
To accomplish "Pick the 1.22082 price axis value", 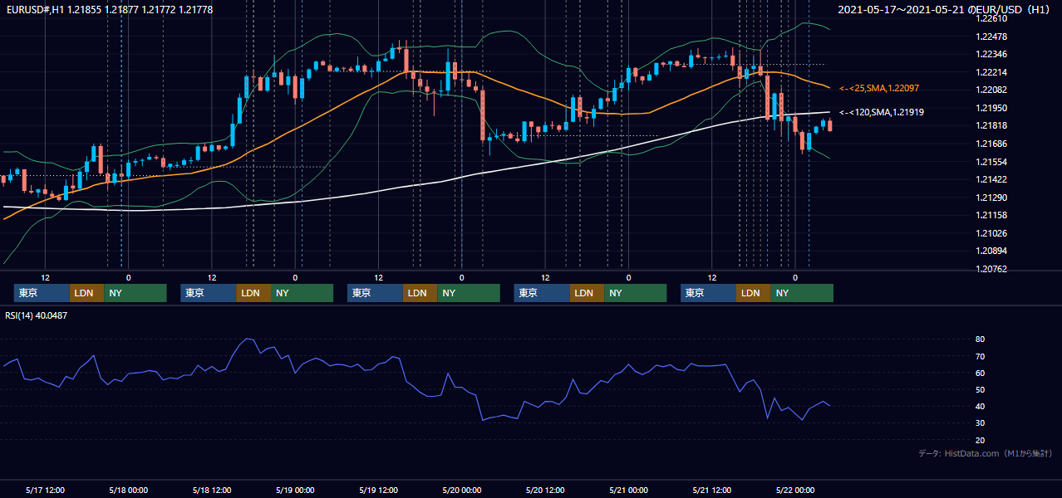I will coord(991,90).
